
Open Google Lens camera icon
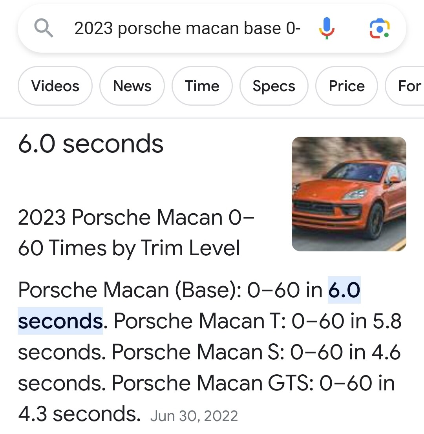point(380,29)
